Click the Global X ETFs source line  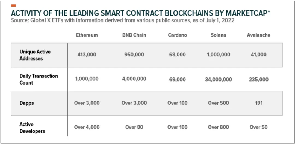pos(122,20)
